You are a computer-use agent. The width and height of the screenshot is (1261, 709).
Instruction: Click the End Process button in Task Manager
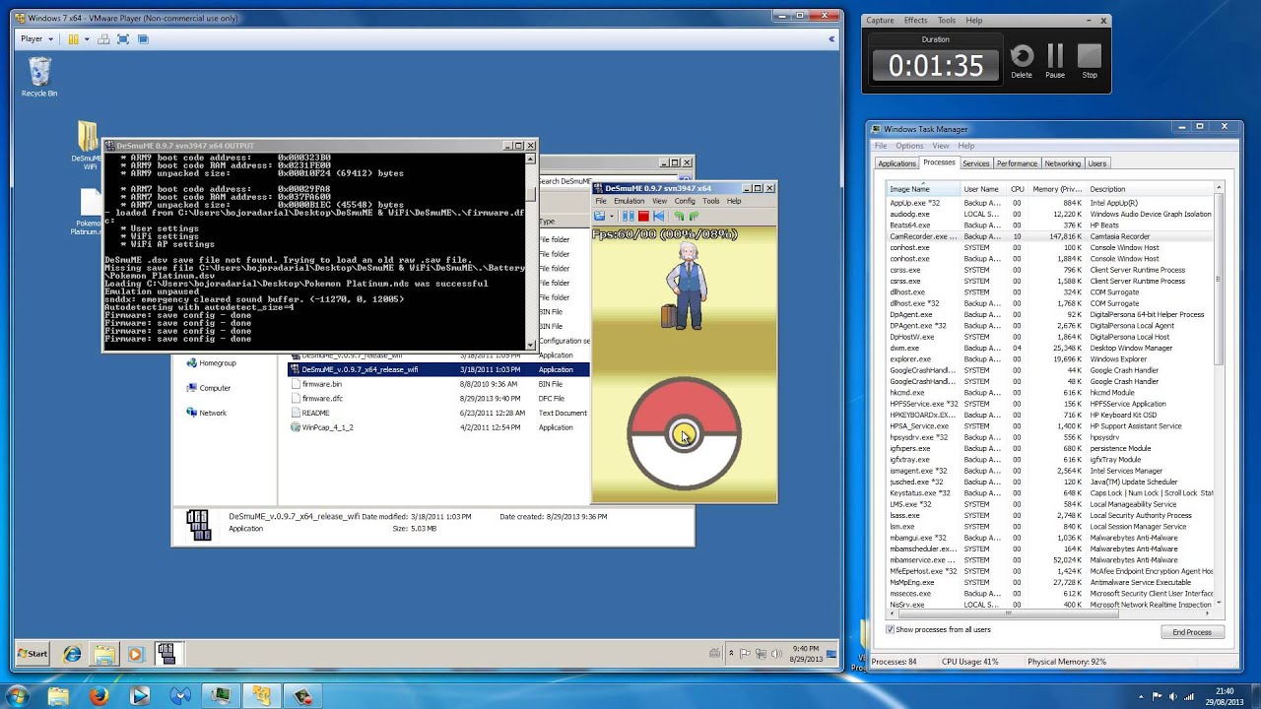click(1191, 631)
